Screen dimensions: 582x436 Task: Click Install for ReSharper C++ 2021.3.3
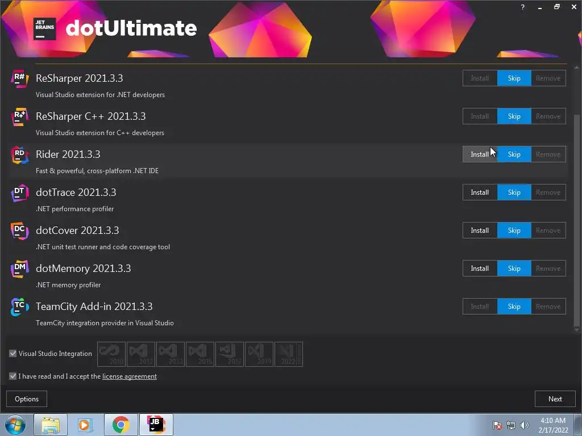point(480,116)
